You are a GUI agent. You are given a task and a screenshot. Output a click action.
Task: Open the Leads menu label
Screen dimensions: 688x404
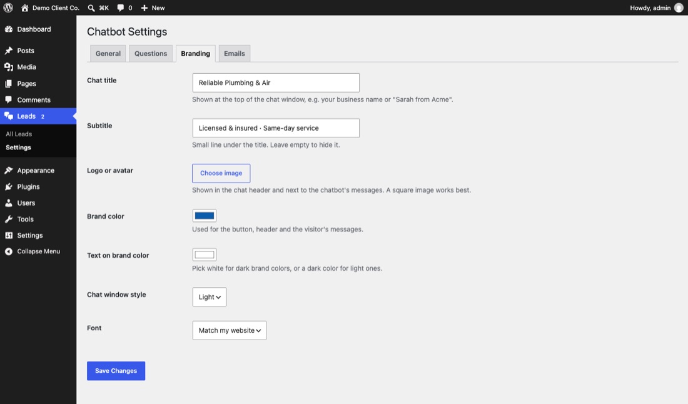coord(26,116)
